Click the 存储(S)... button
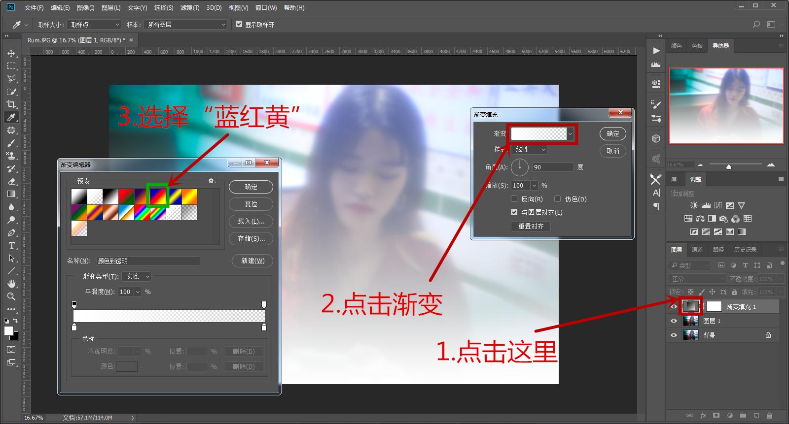The height and width of the screenshot is (424, 789). point(251,238)
